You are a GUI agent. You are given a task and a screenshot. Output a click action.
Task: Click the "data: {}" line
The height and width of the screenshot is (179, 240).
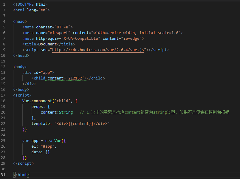(x=41, y=152)
